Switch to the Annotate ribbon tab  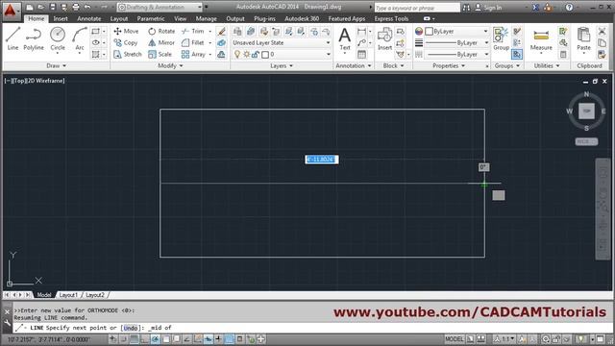click(x=89, y=18)
